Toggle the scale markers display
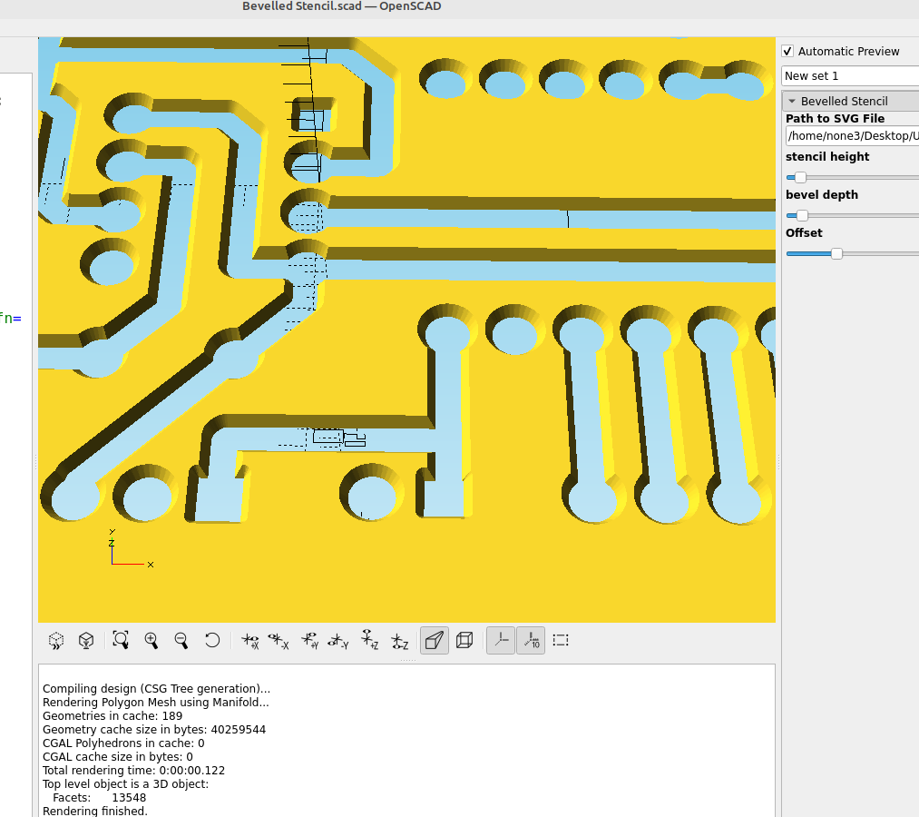 (x=531, y=640)
